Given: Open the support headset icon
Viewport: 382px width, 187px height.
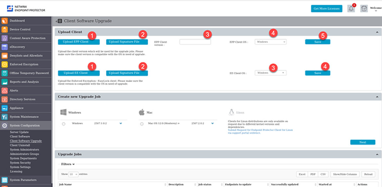Looking at the screenshot, I should 364,9.
